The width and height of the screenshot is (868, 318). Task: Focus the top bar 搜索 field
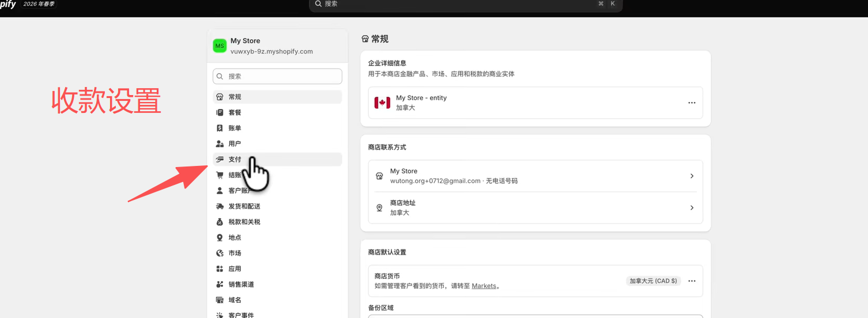[x=466, y=4]
